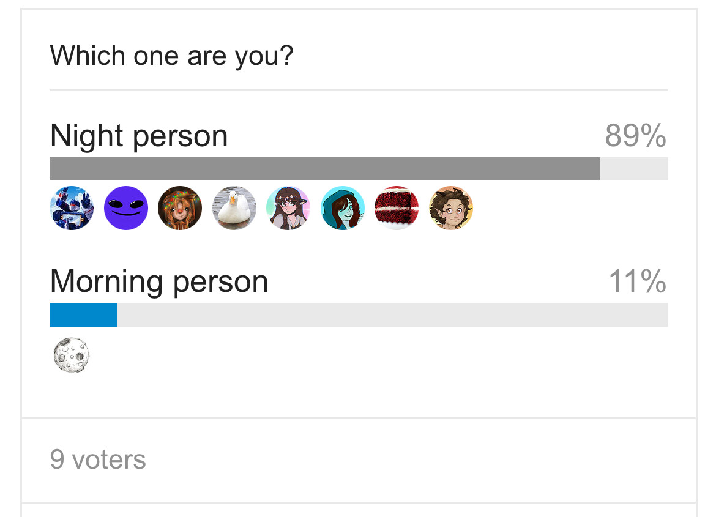716x517 pixels.
Task: Click the 11% result label
Action: coord(638,281)
